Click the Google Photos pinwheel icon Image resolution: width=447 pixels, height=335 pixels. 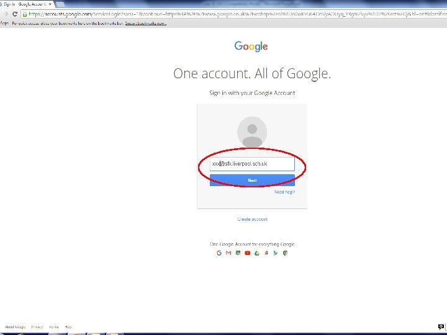(266, 252)
